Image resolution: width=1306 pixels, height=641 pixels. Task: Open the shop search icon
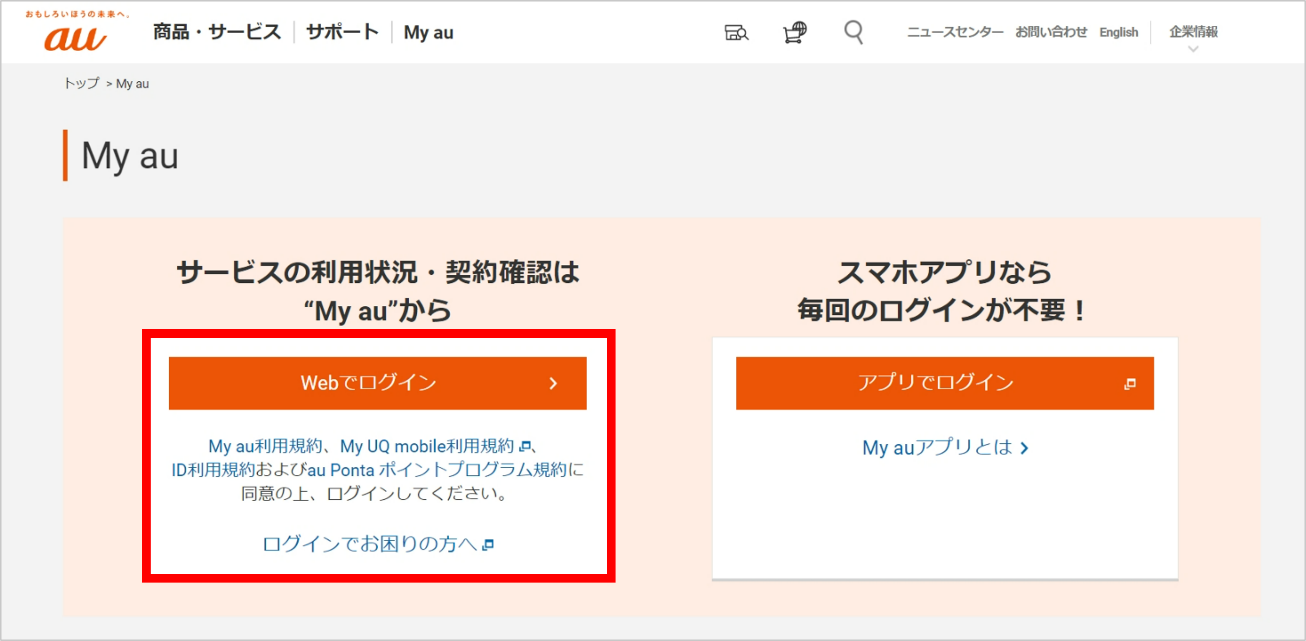[x=736, y=33]
